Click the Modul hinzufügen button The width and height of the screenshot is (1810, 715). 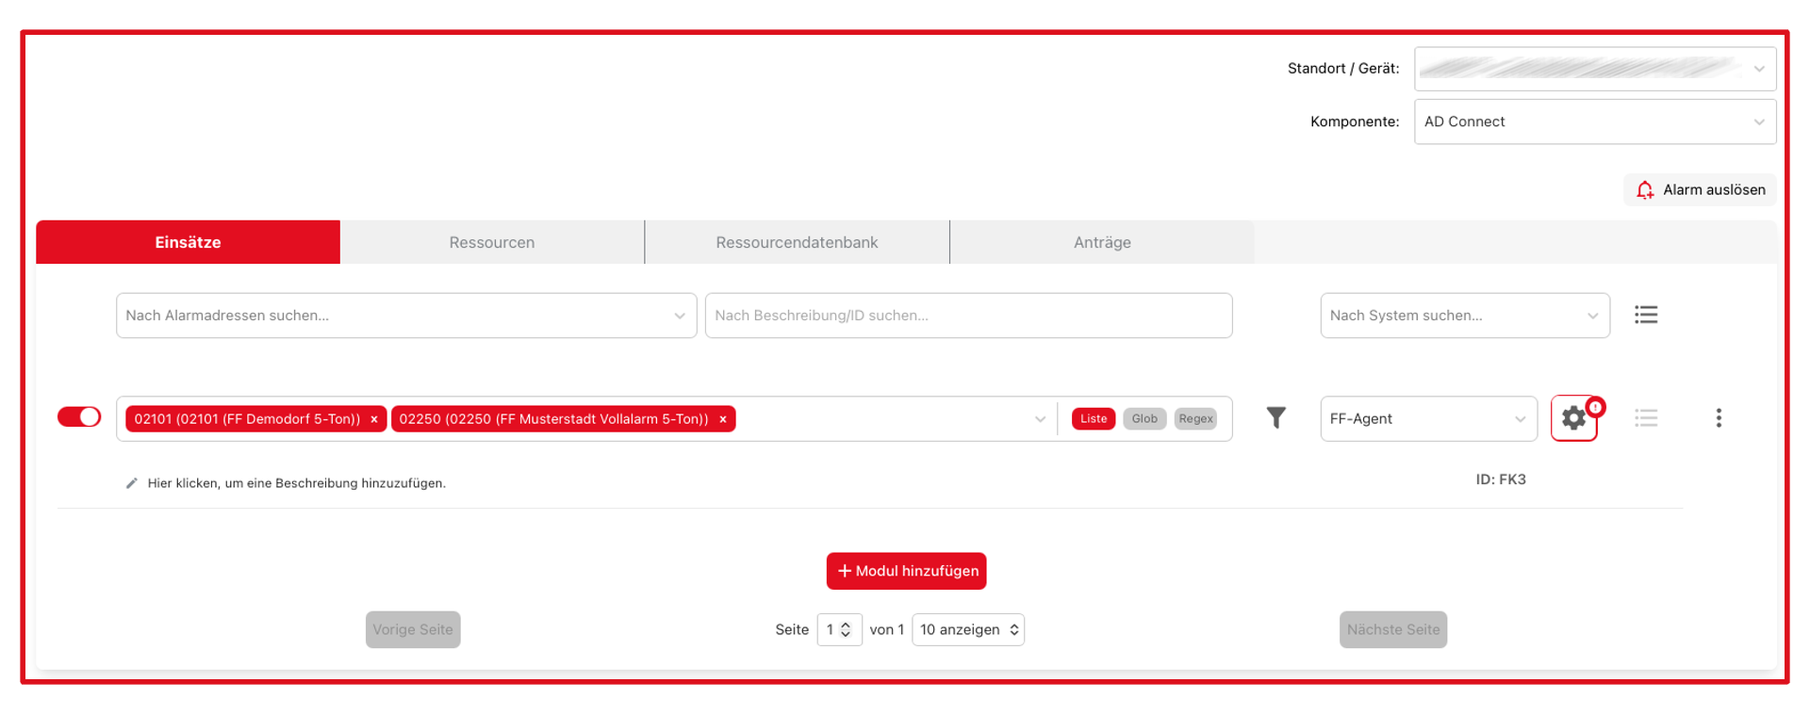tap(907, 571)
